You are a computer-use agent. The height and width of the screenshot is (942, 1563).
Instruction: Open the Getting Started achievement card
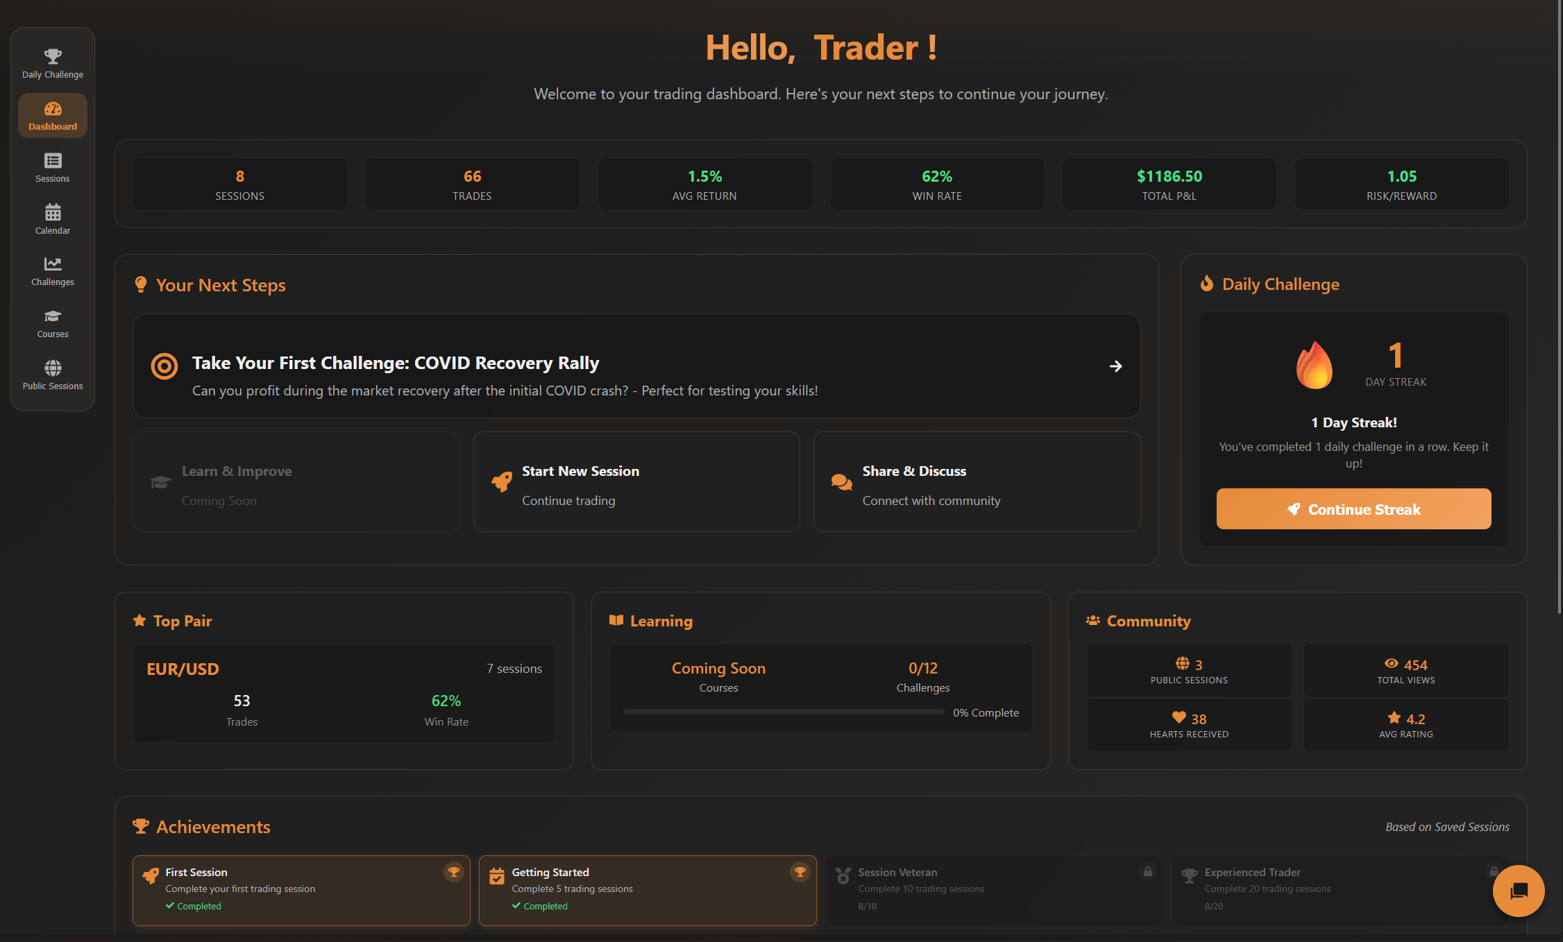[647, 890]
